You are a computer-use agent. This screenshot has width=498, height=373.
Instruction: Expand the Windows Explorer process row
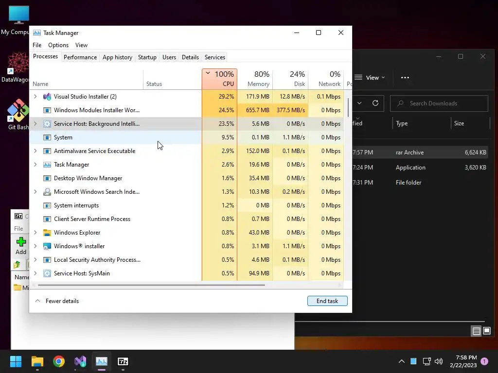35,233
